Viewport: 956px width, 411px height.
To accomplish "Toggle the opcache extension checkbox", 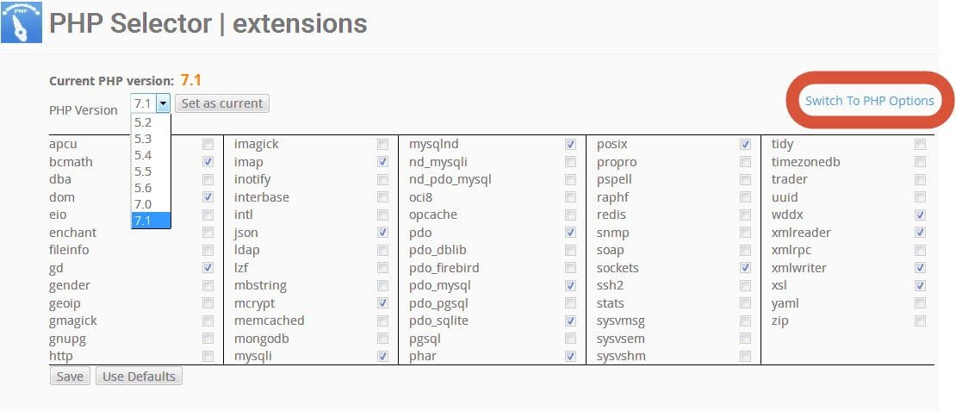I will [x=571, y=215].
